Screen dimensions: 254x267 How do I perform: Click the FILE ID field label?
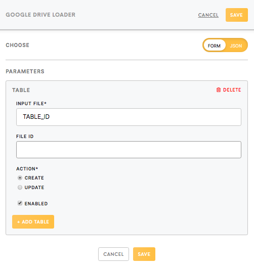point(25,137)
